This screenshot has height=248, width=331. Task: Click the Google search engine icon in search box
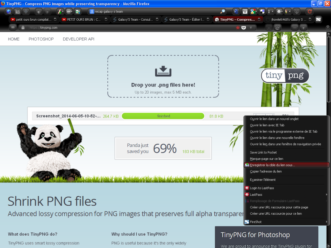[x=91, y=12]
